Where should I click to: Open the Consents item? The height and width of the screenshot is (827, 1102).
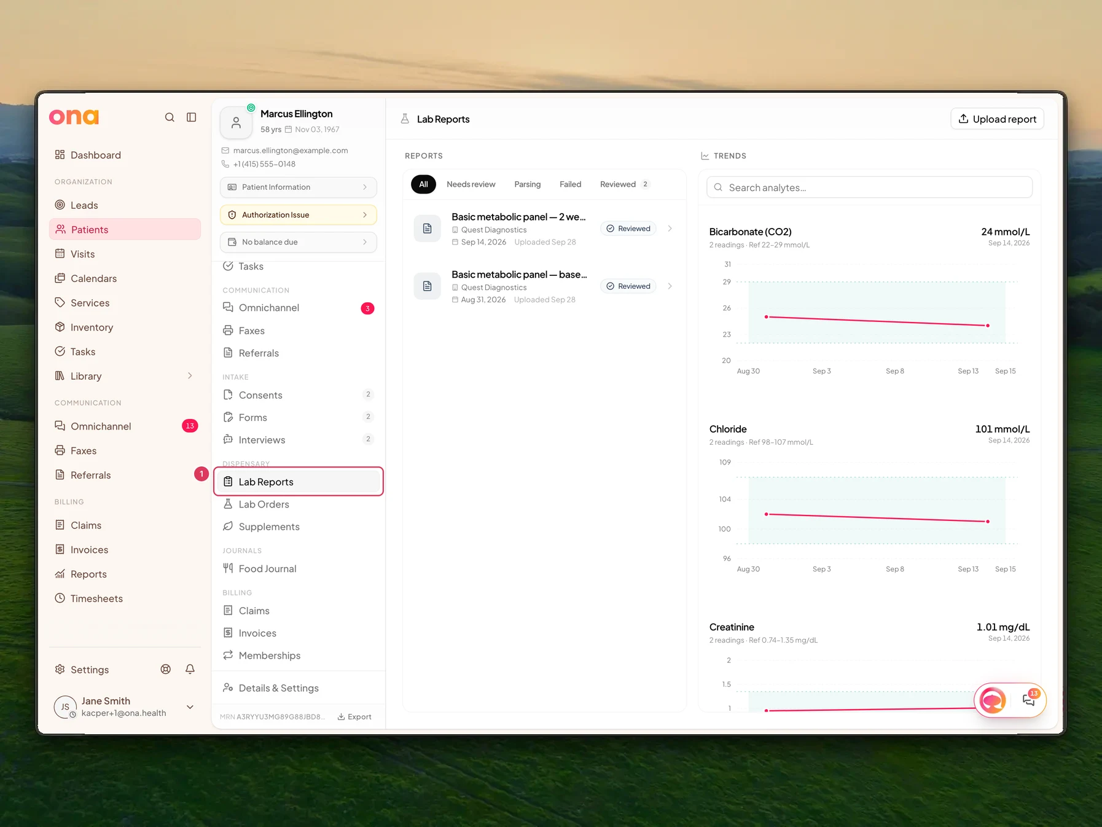pos(299,395)
